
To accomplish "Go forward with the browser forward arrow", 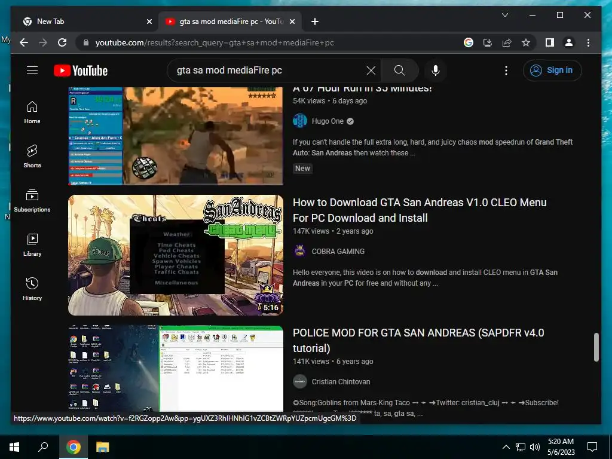I will coord(43,42).
